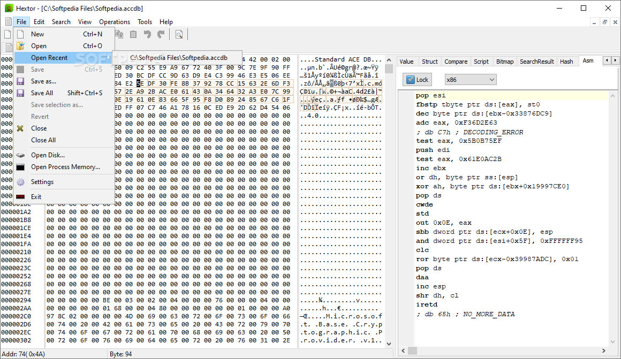The width and height of the screenshot is (621, 359).
Task: Click the Save as floppy icon
Action: point(20,81)
